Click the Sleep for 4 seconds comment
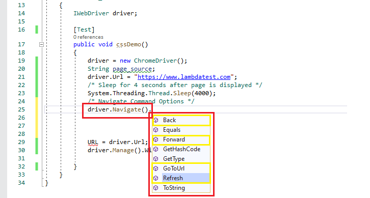370x198 pixels. coord(175,85)
